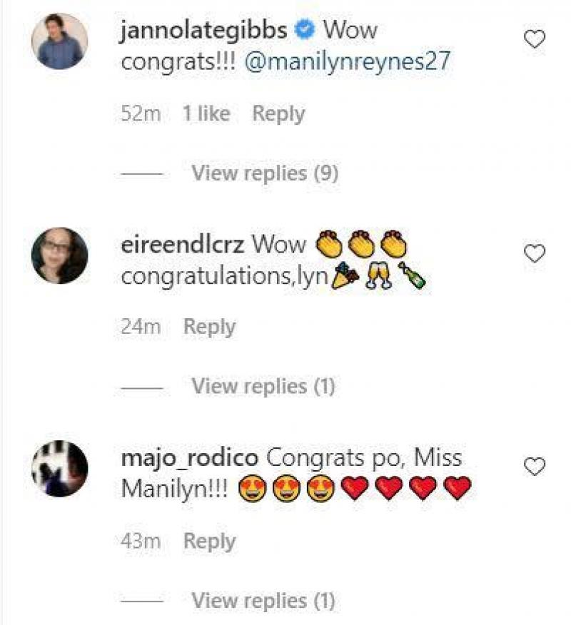Select the username jannolategibbs
Viewport: 571px width, 625px height.
pos(204,30)
